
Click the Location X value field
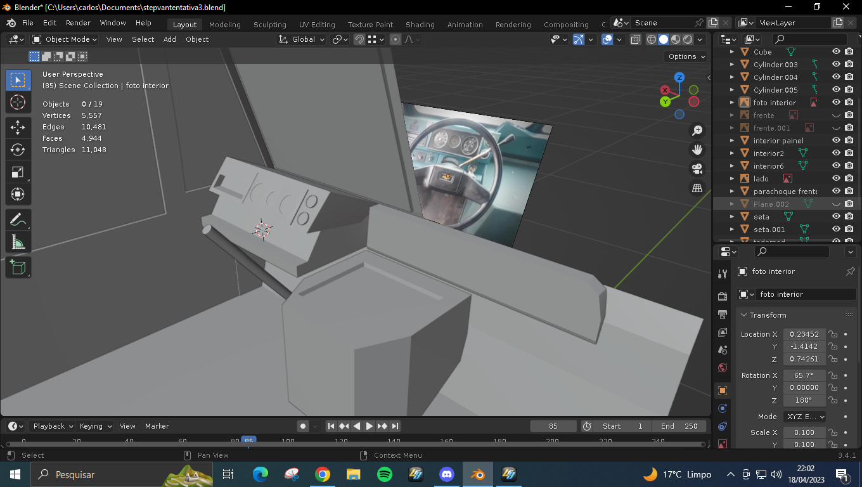(x=804, y=334)
